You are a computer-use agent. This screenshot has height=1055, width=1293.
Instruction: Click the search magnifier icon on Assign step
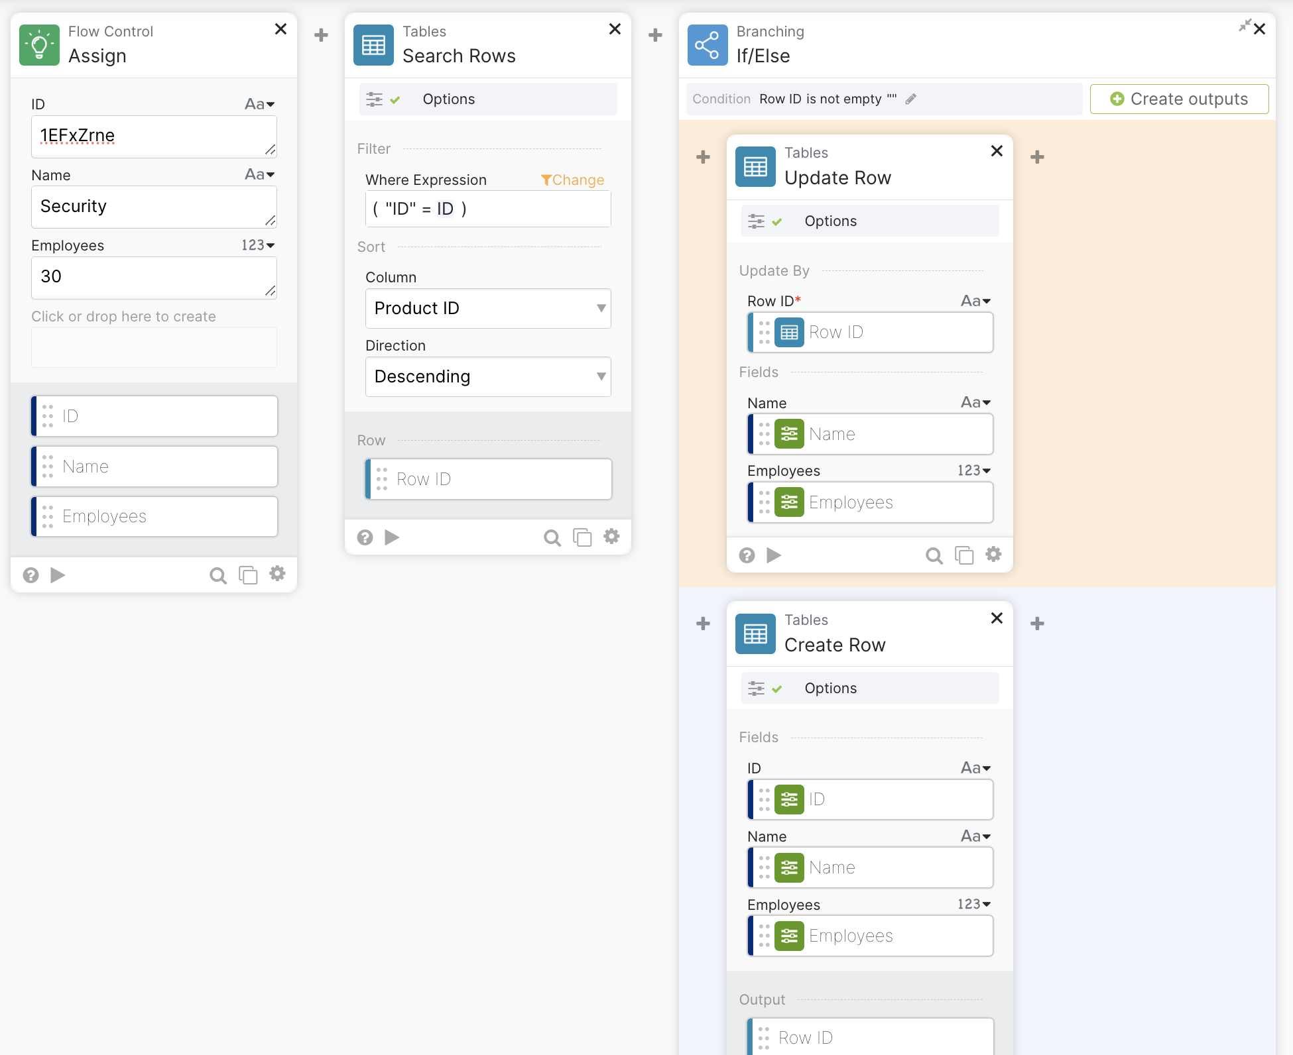click(x=218, y=575)
